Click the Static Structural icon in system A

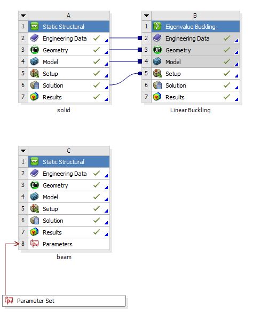click(x=35, y=27)
